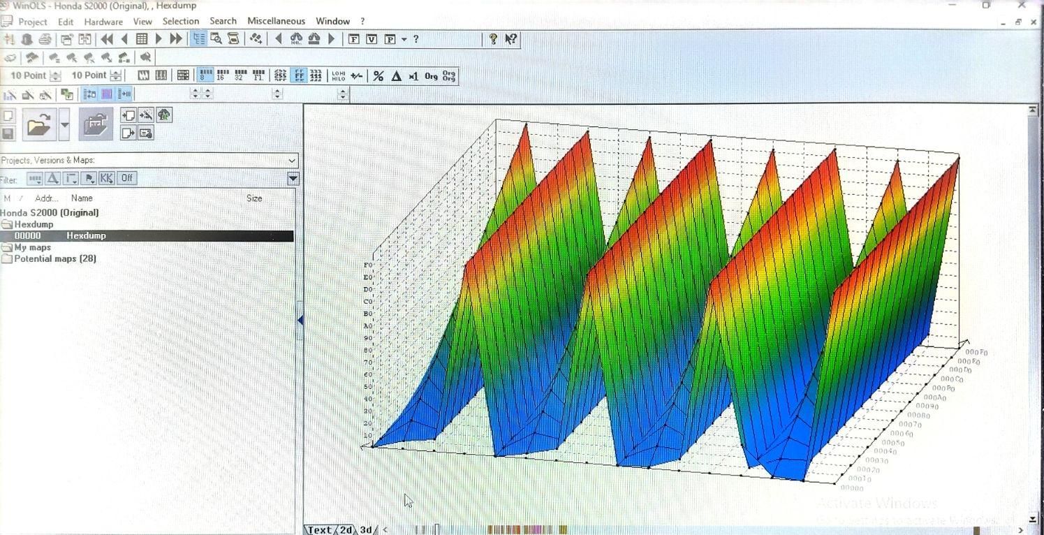Click the LoHi/HiLo byte order icon
Image resolution: width=1044 pixels, height=535 pixels.
click(339, 76)
